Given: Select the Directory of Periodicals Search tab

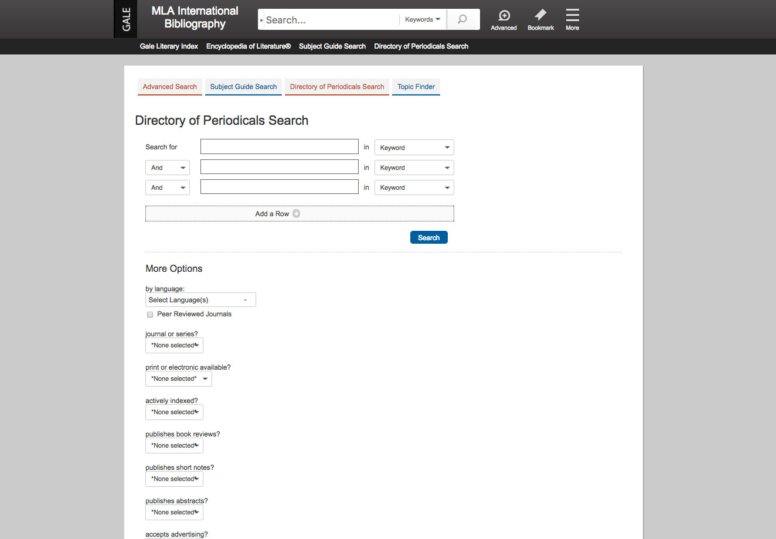Looking at the screenshot, I should tap(337, 87).
